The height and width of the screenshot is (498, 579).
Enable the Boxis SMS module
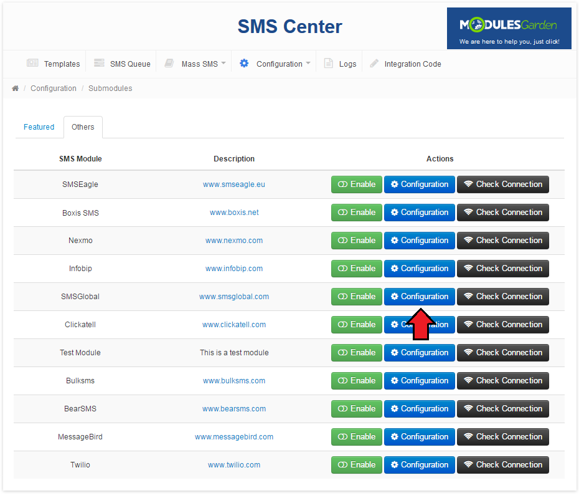pos(357,213)
